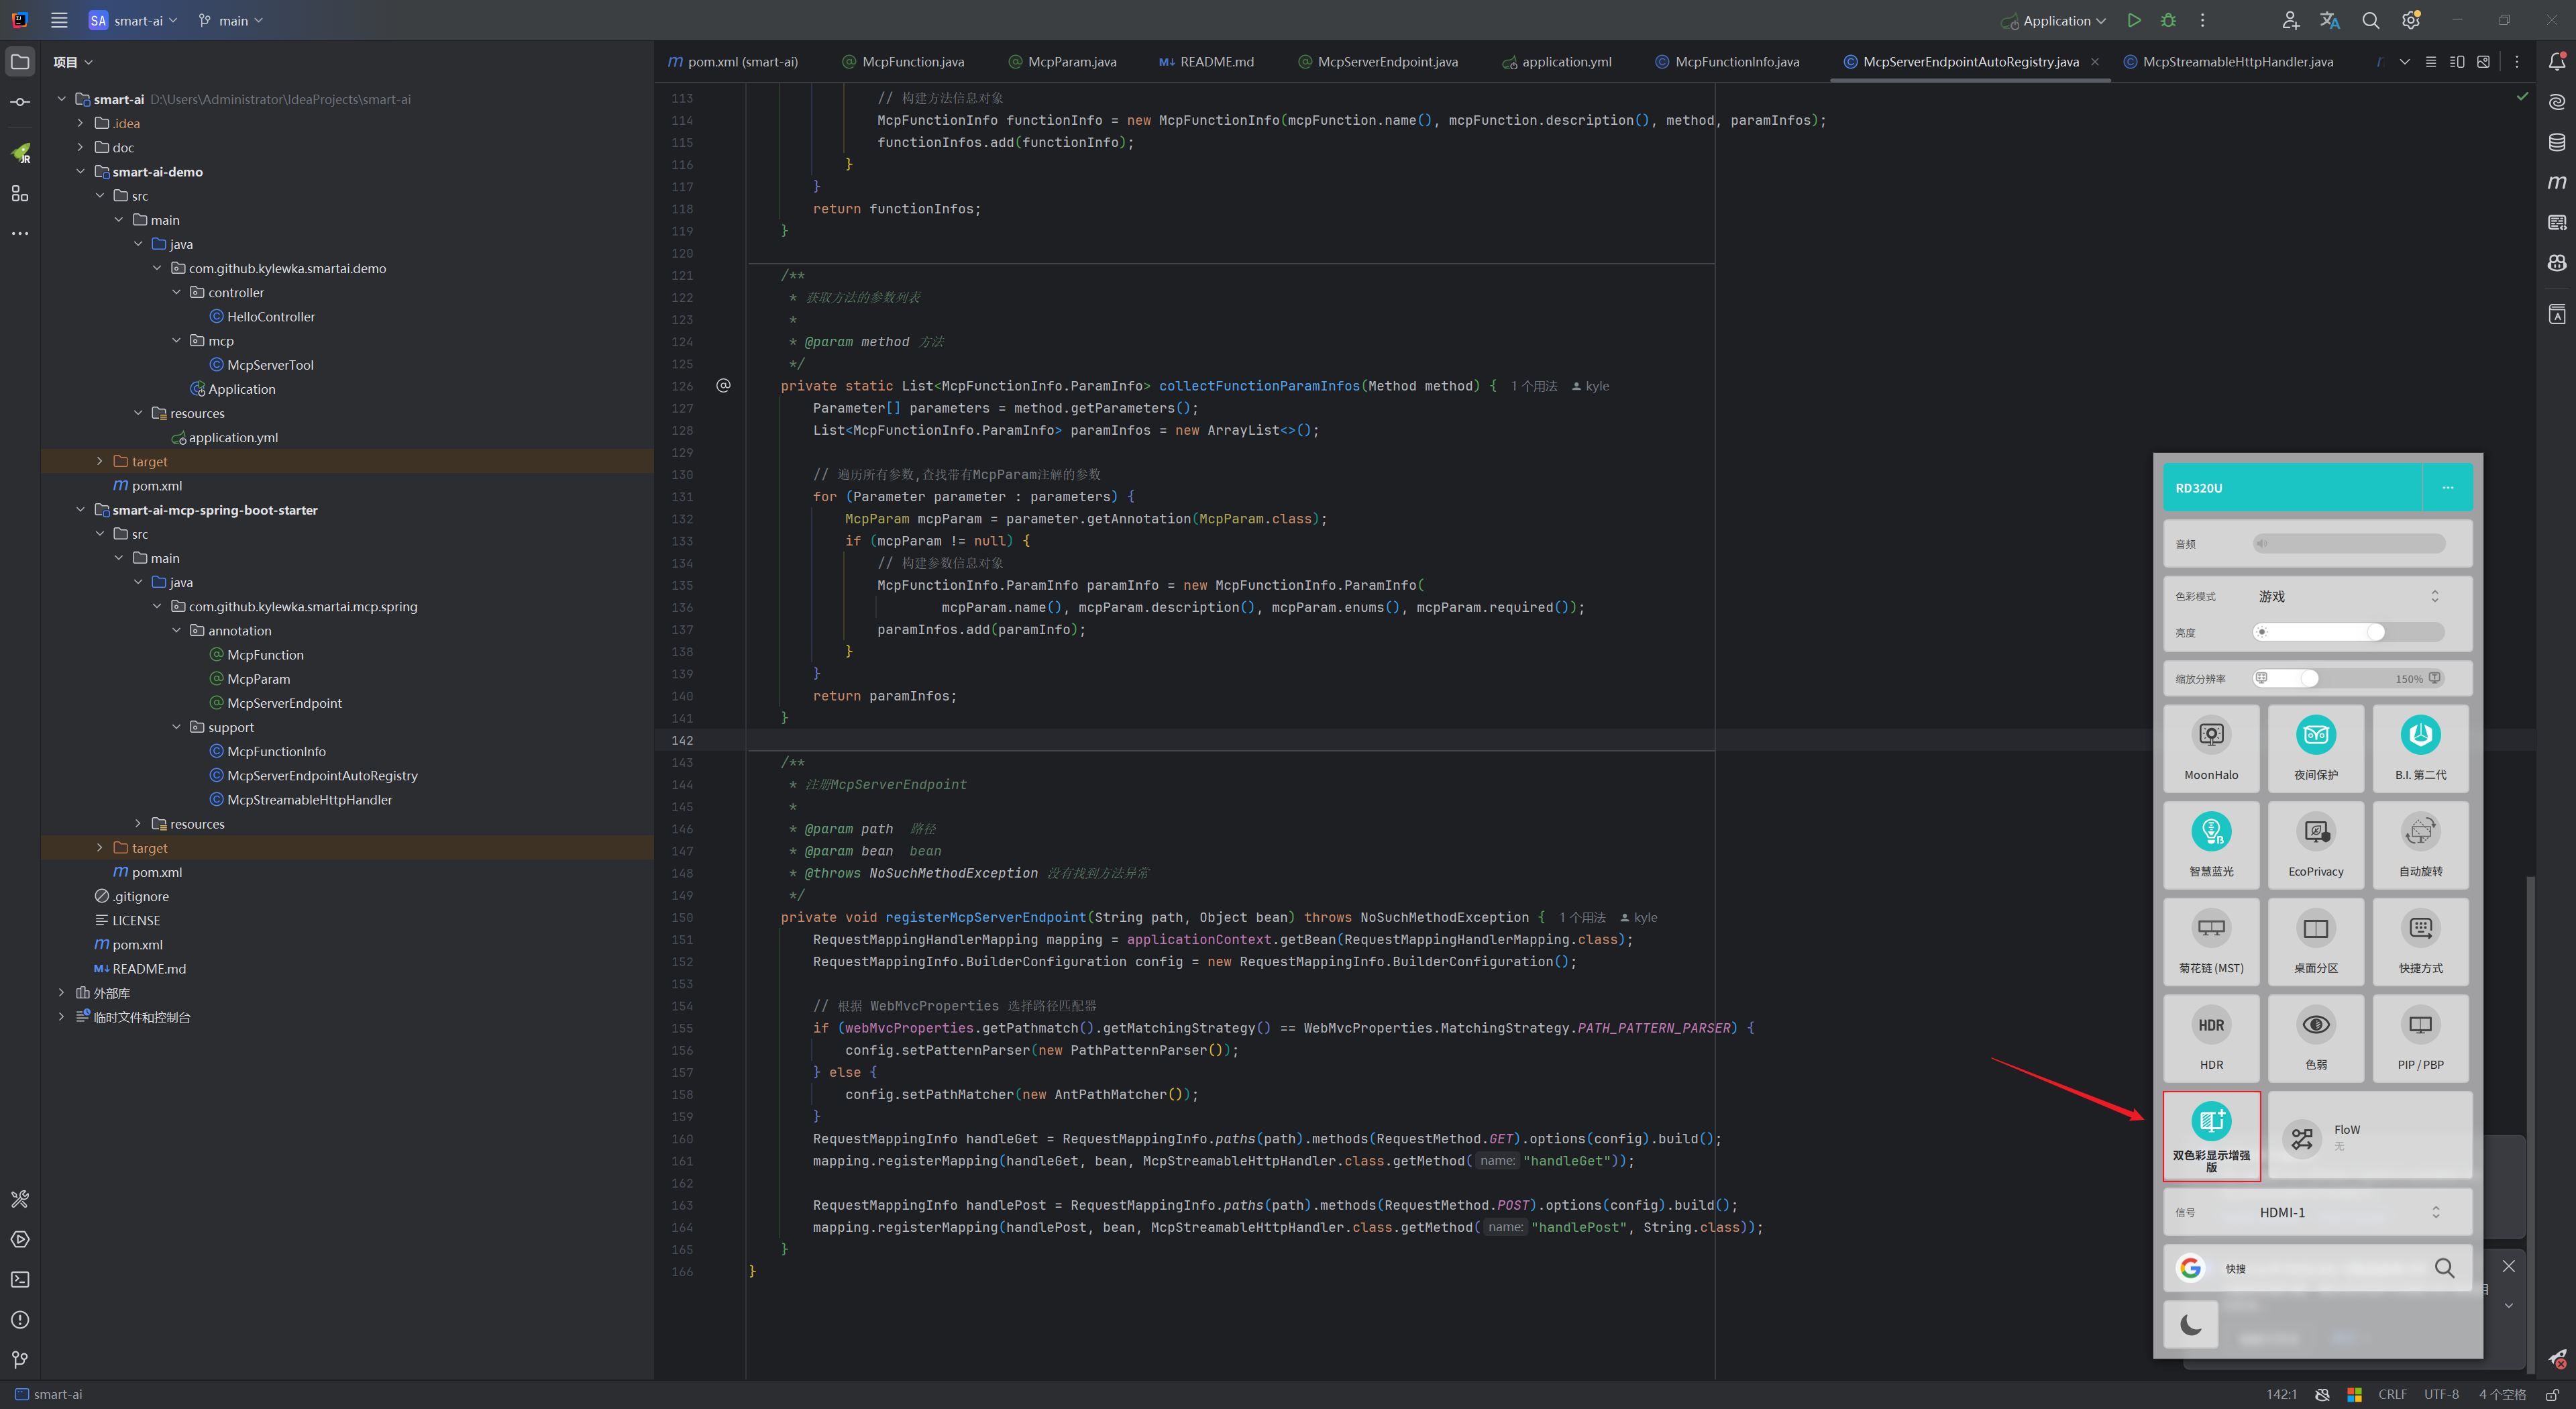The image size is (2576, 1409).
Task: Open the Database tool window icon
Action: coord(2556,142)
